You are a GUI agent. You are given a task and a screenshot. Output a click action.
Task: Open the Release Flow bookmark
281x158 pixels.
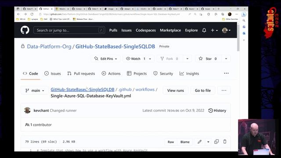(x=83, y=19)
